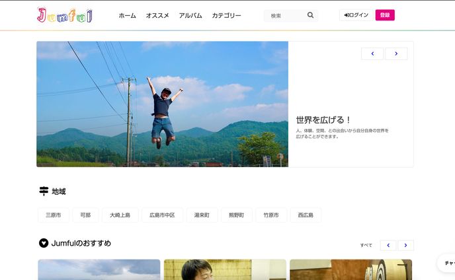The width and height of the screenshot is (455, 280).
Task: Open the dartboard recommendation card
Action: [x=351, y=269]
